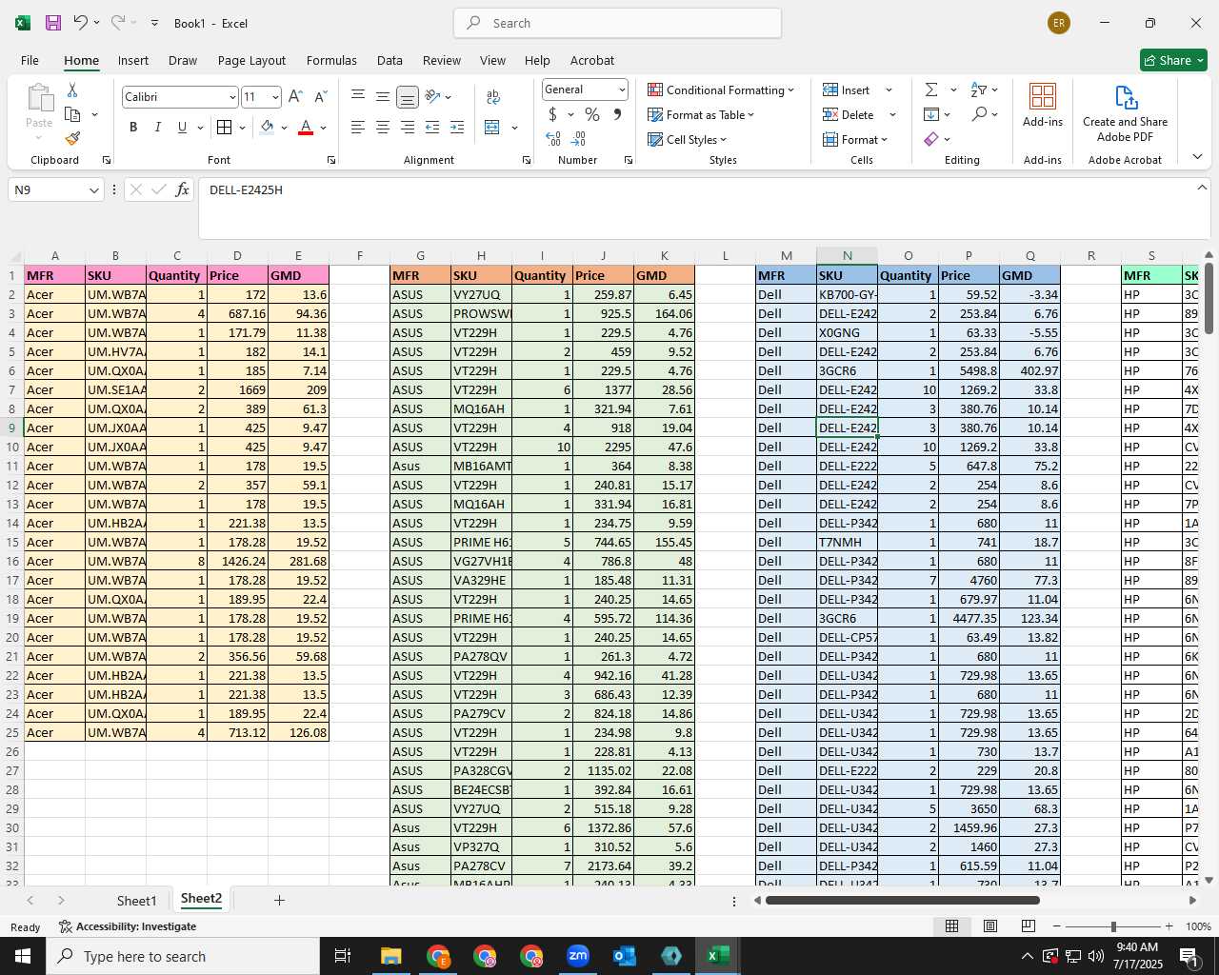
Task: Apply Comma Style icon
Action: 617,114
